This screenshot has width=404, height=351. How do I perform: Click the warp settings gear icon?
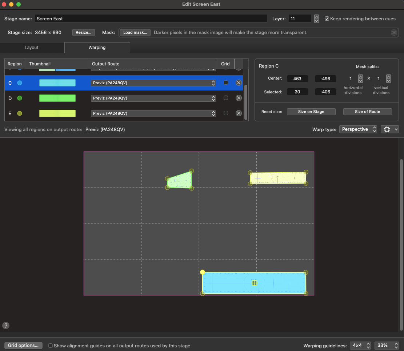[387, 129]
